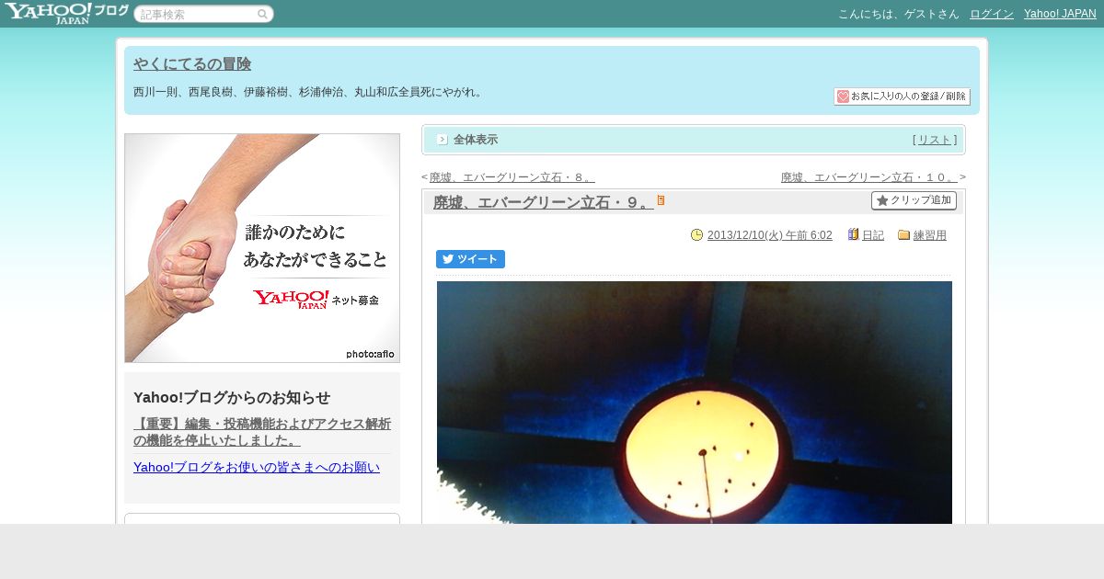Viewport: 1104px width, 579px height.
Task: Open the 誰かのためにあなたができること banner
Action: (262, 248)
